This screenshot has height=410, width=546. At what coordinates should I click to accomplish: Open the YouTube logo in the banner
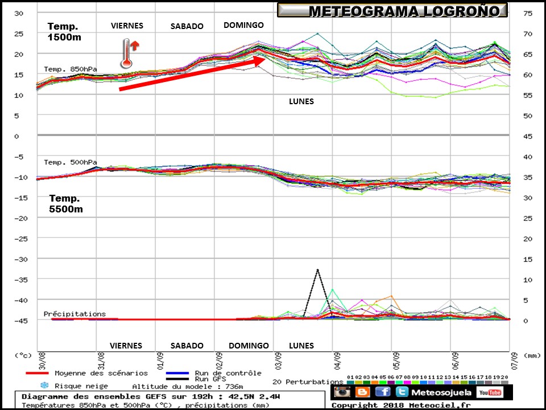click(x=489, y=392)
